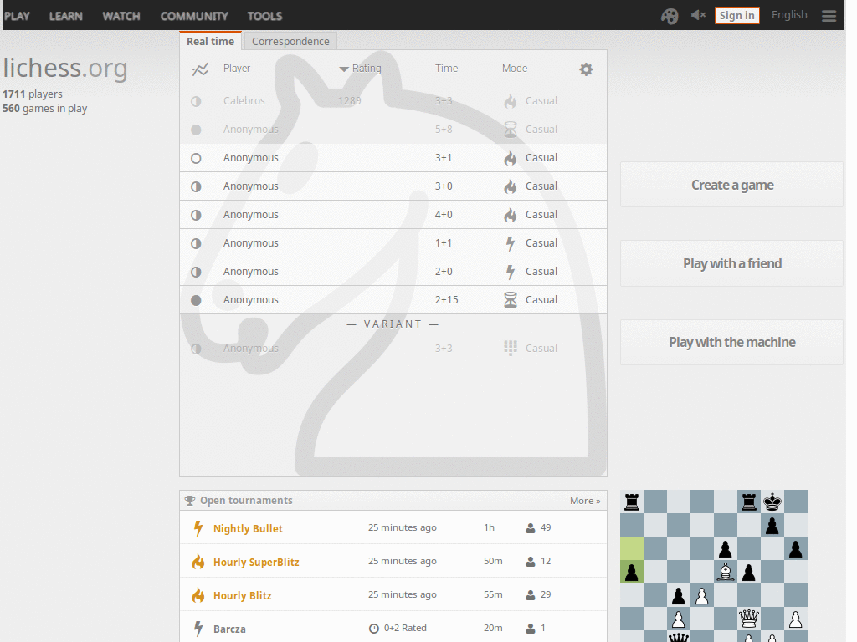Click Hourly SuperBlitz flame icon
The width and height of the screenshot is (857, 642).
point(198,562)
